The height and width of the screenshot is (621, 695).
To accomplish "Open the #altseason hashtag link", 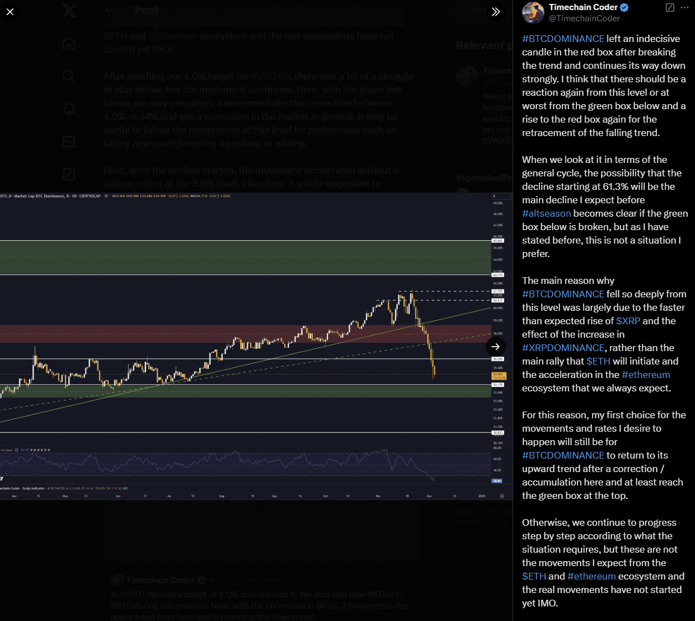I will (546, 213).
